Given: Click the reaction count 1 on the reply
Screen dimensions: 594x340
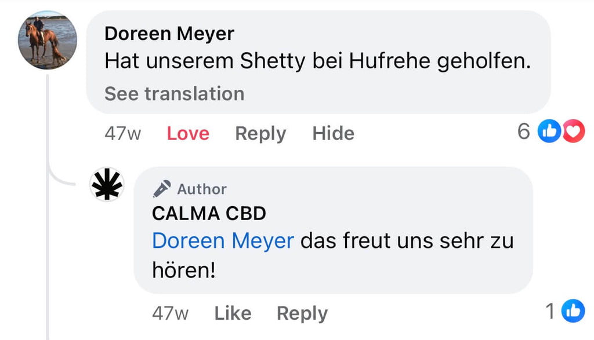Looking at the screenshot, I should (551, 312).
